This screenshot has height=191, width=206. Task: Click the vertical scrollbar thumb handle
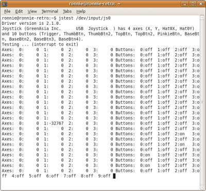tap(202, 102)
